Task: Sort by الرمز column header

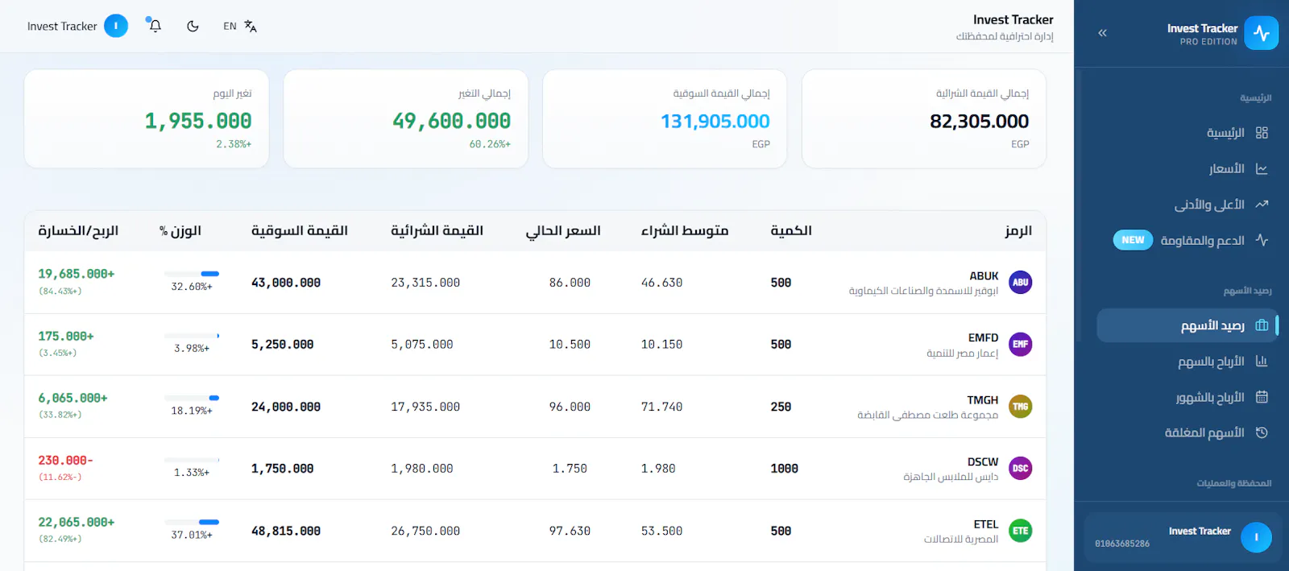Action: [x=1018, y=231]
